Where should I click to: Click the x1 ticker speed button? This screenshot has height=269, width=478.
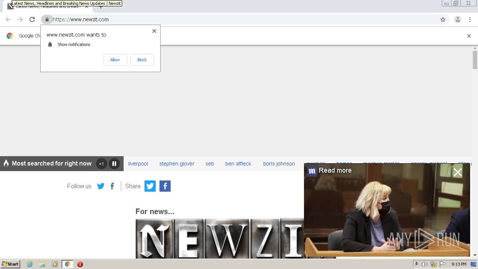101,164
